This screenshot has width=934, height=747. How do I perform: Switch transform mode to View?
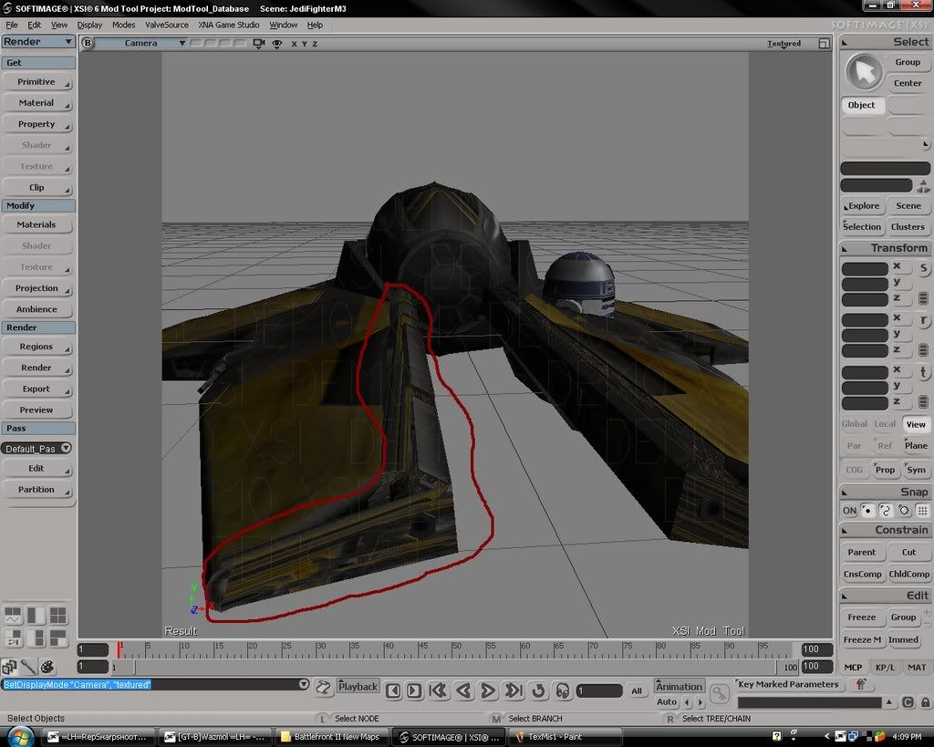(x=916, y=424)
